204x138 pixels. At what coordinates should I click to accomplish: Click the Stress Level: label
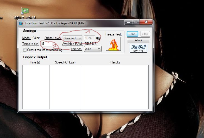point(53,38)
